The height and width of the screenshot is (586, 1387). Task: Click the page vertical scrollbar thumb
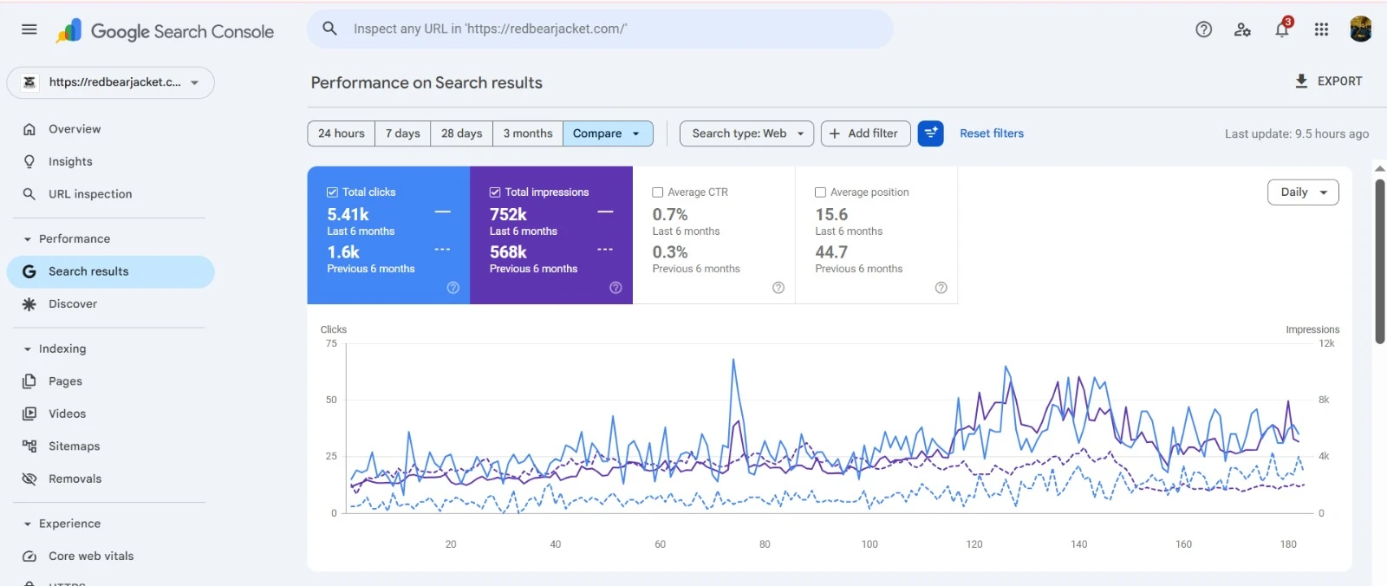[x=1380, y=260]
